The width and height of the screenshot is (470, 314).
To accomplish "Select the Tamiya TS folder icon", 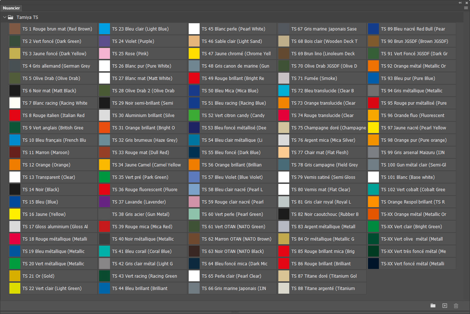I will coord(11,17).
